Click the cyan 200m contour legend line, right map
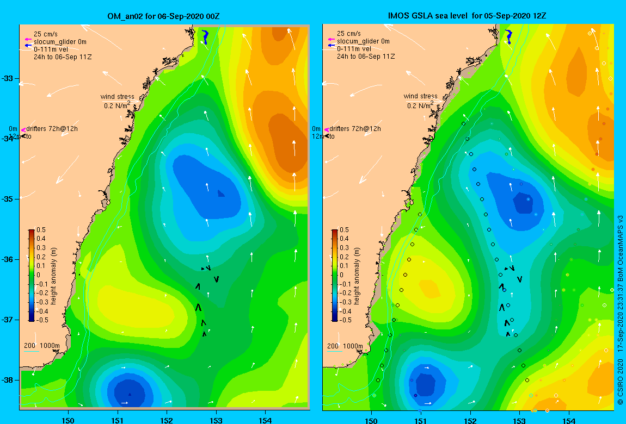Image resolution: width=626 pixels, height=424 pixels. coord(335,351)
